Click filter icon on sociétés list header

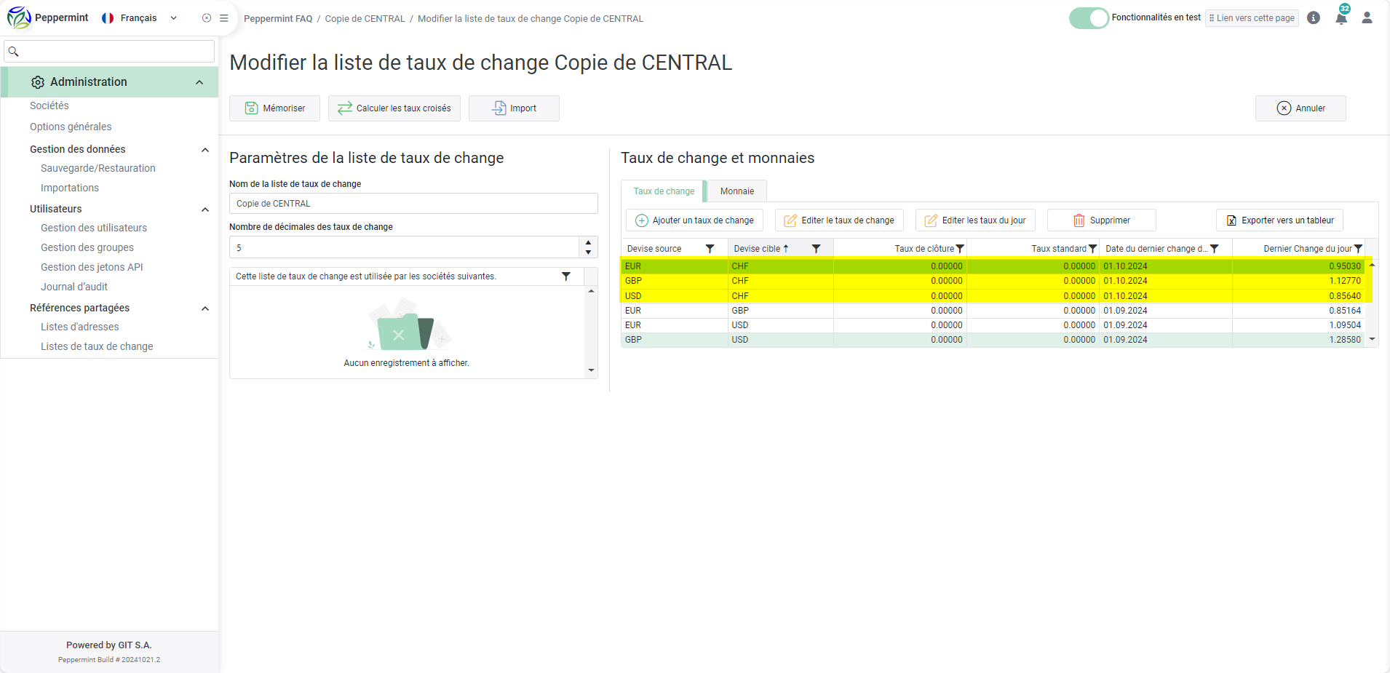[x=566, y=276]
